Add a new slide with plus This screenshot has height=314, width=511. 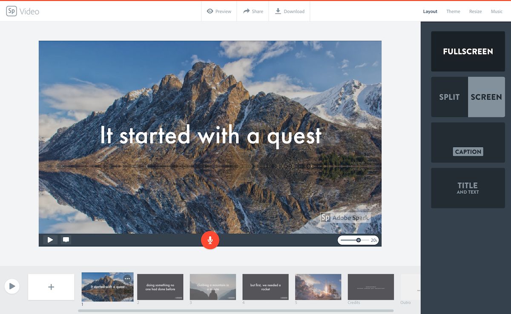tap(51, 287)
